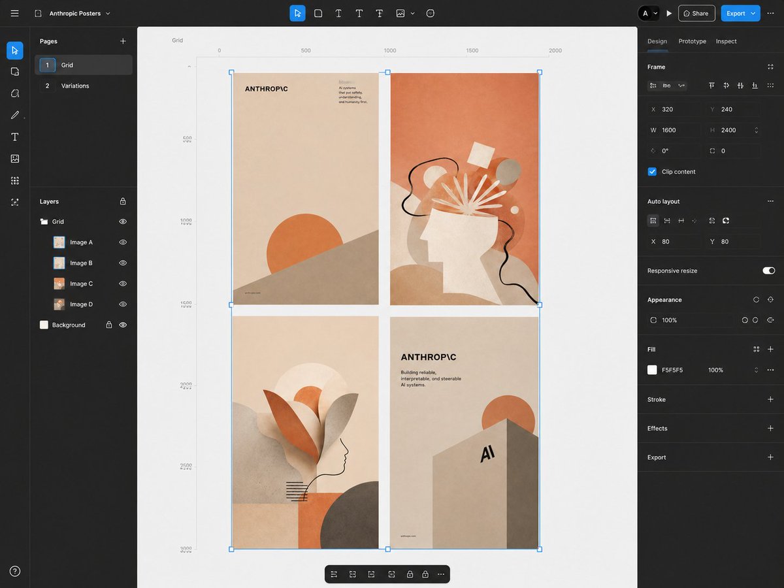Click the Background layer white swatch
This screenshot has width=784, height=588.
coord(44,325)
